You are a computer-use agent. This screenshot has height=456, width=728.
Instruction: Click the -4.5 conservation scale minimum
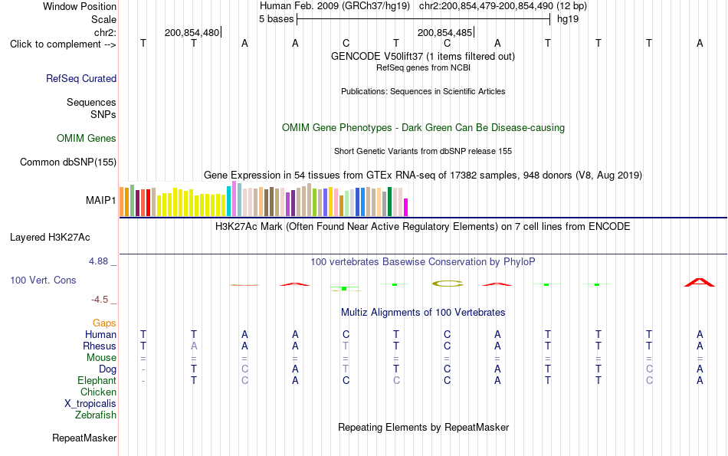(x=100, y=300)
